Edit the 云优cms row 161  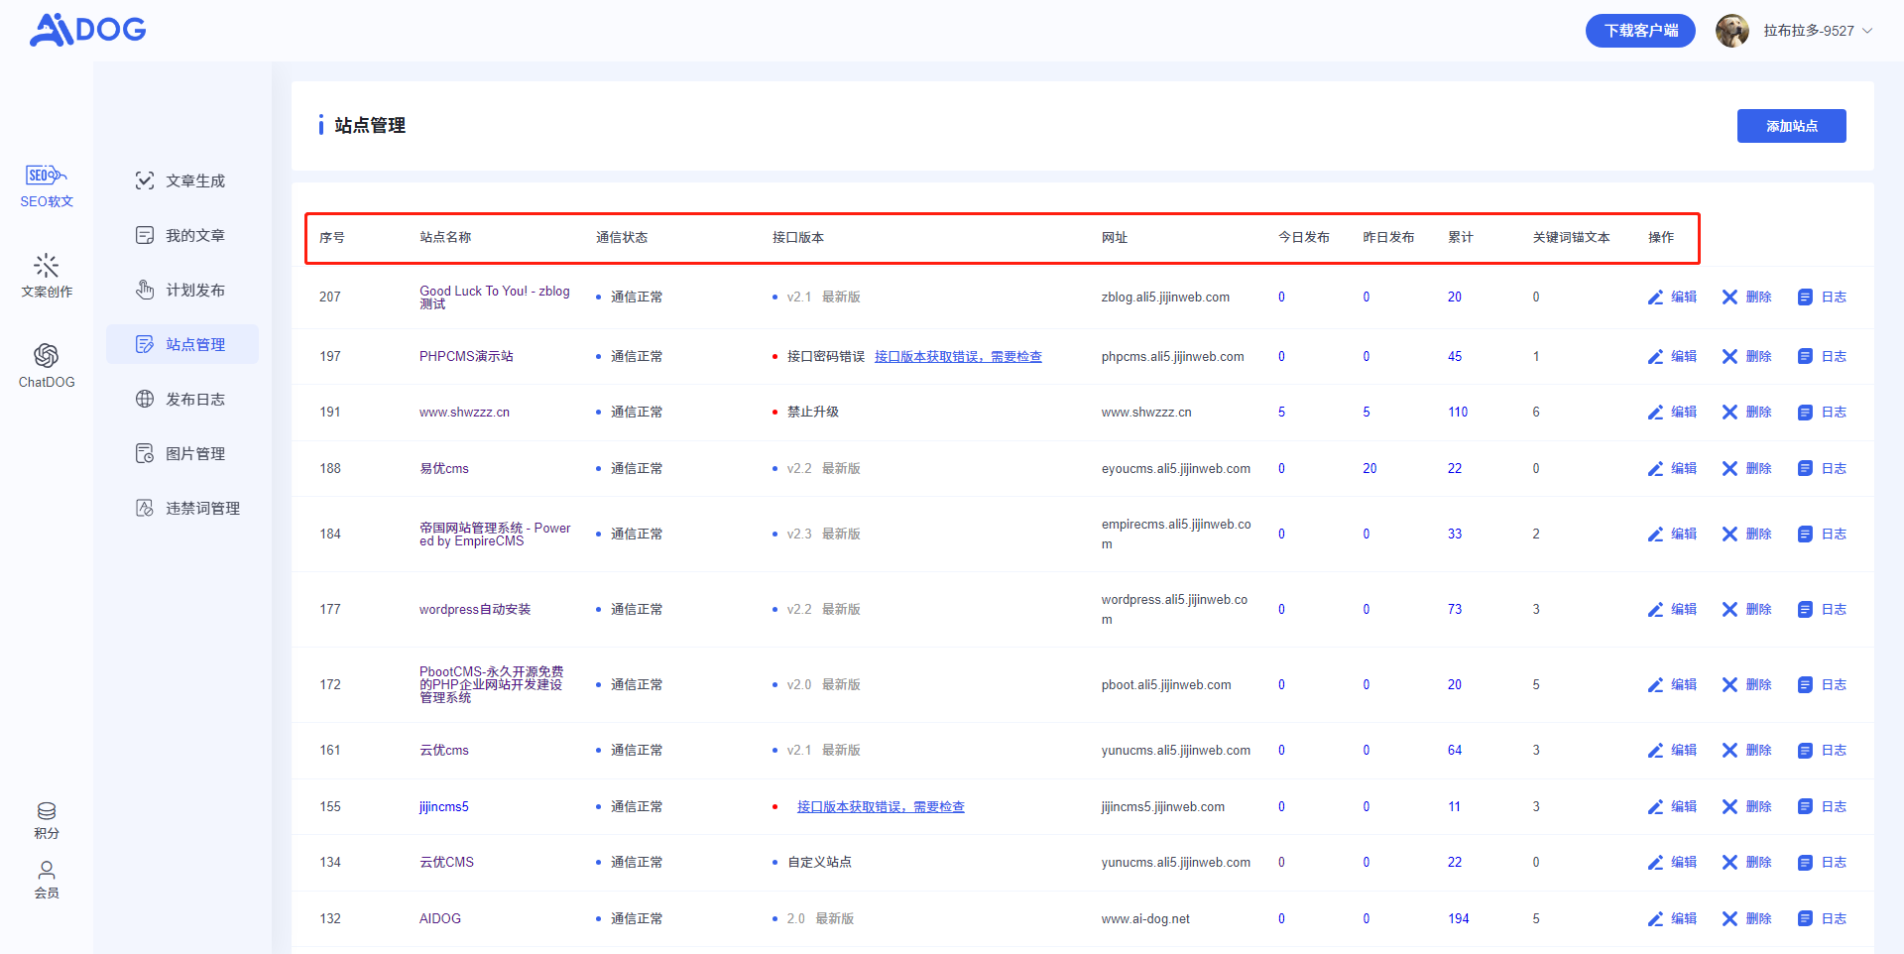(1672, 750)
